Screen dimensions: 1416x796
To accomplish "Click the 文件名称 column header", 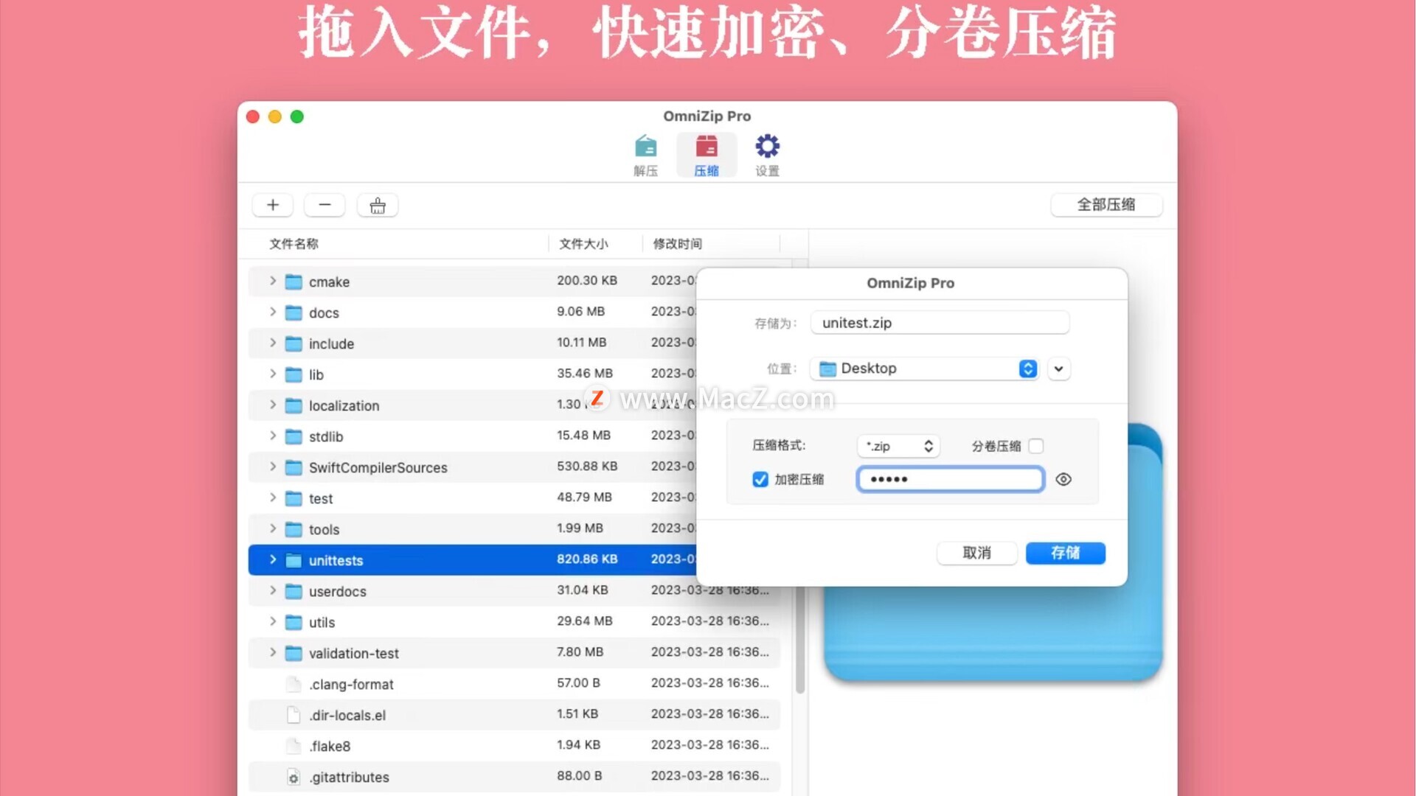I will click(294, 243).
